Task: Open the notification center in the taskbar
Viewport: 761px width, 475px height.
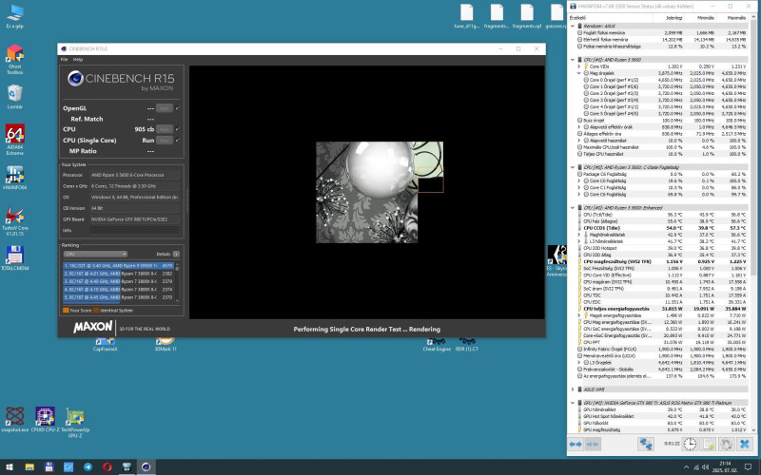Action: (x=748, y=466)
